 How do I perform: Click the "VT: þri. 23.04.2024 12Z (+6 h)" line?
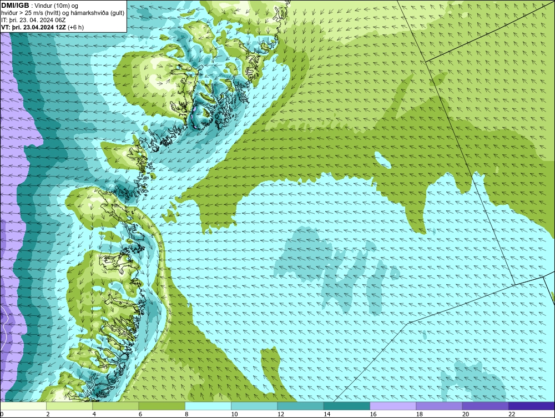coord(43,27)
